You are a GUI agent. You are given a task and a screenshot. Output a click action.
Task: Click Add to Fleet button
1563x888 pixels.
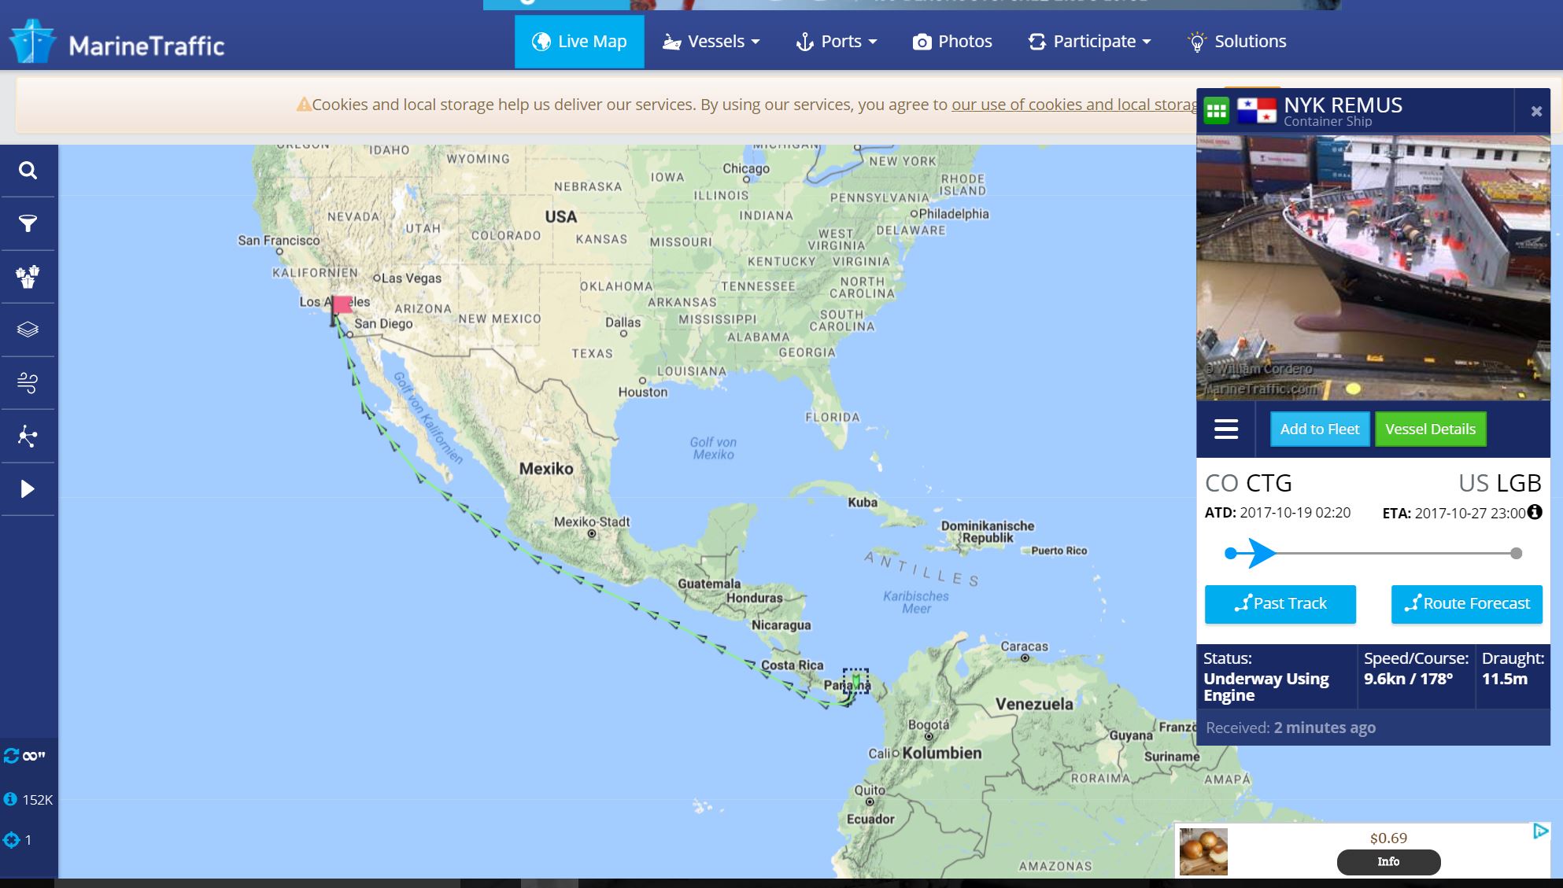(1320, 429)
